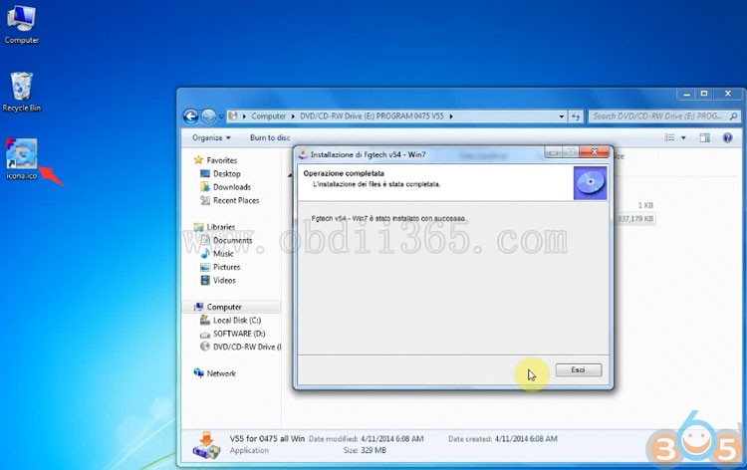747x470 pixels.
Task: Refresh the Explorer folder view
Action: [576, 117]
